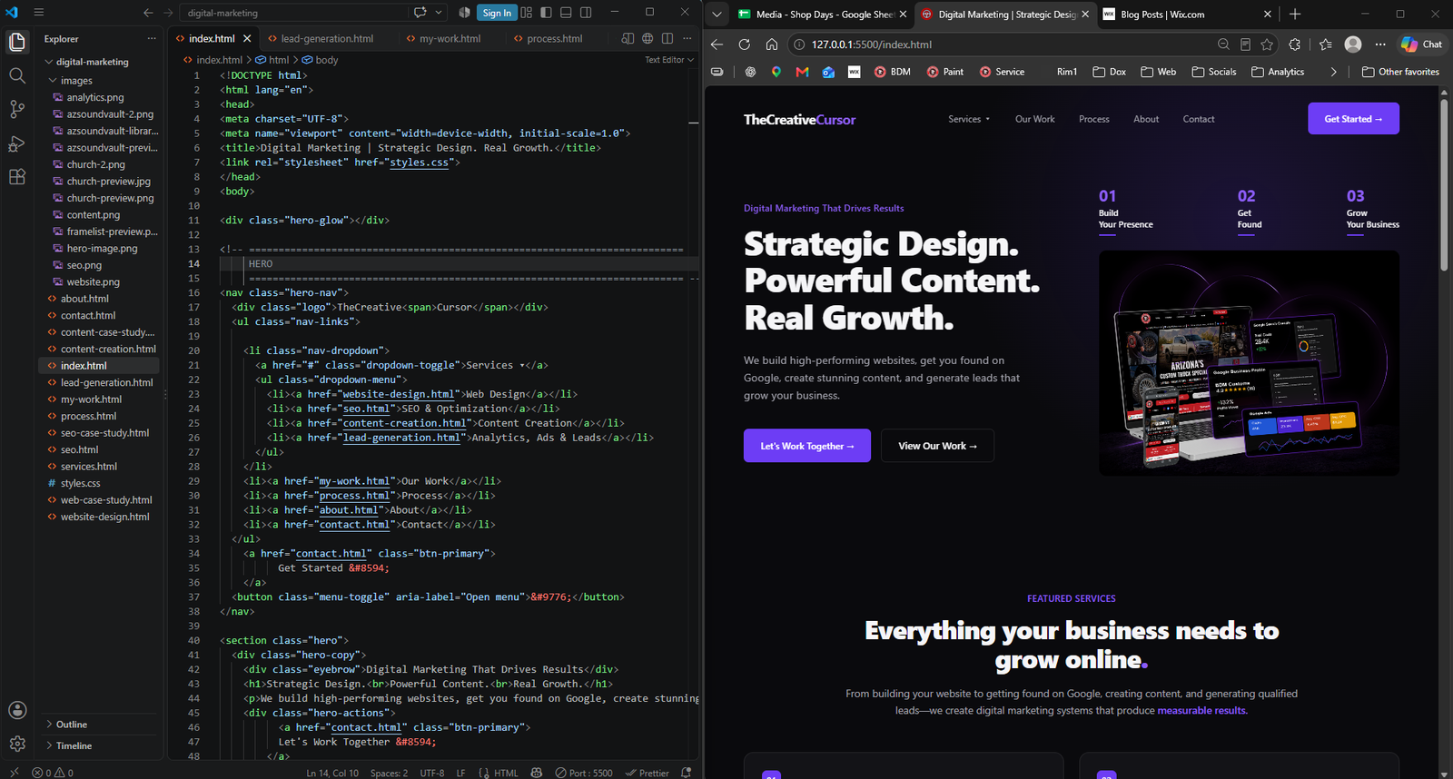The height and width of the screenshot is (779, 1453).
Task: Open Copilot chat icon in VS Code title bar
Action: coord(420,13)
